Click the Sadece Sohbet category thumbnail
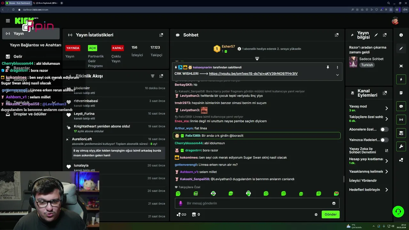The height and width of the screenshot is (230, 409). click(353, 62)
